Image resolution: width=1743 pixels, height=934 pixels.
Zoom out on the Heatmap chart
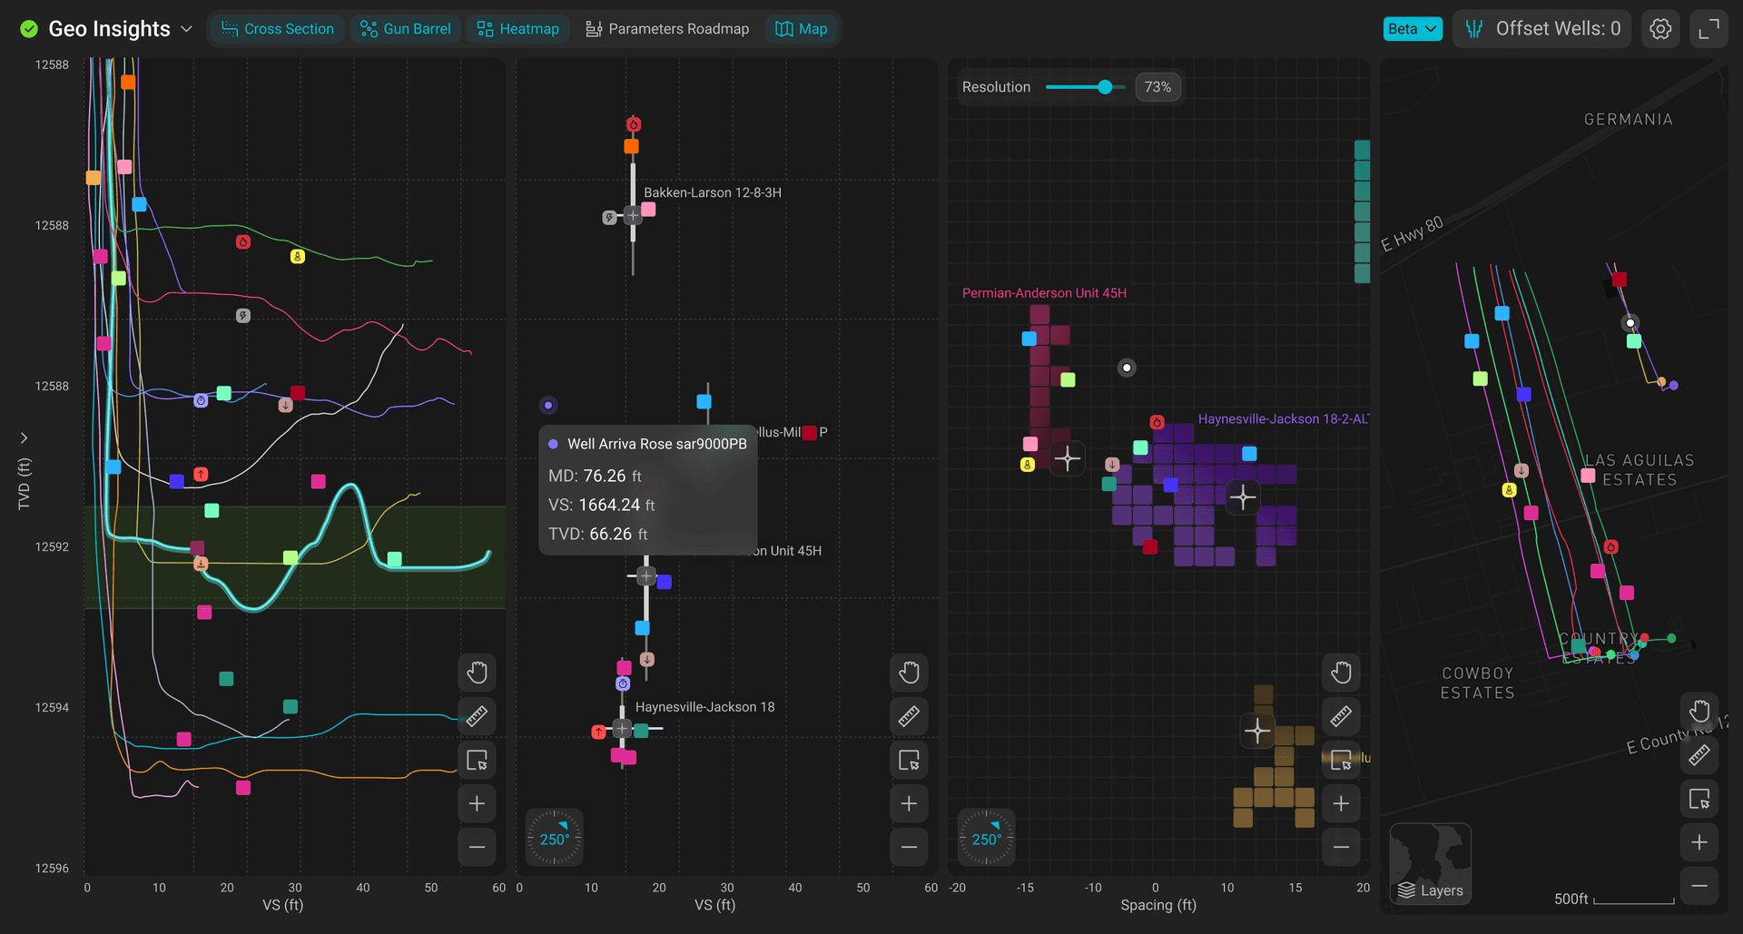coord(1341,847)
